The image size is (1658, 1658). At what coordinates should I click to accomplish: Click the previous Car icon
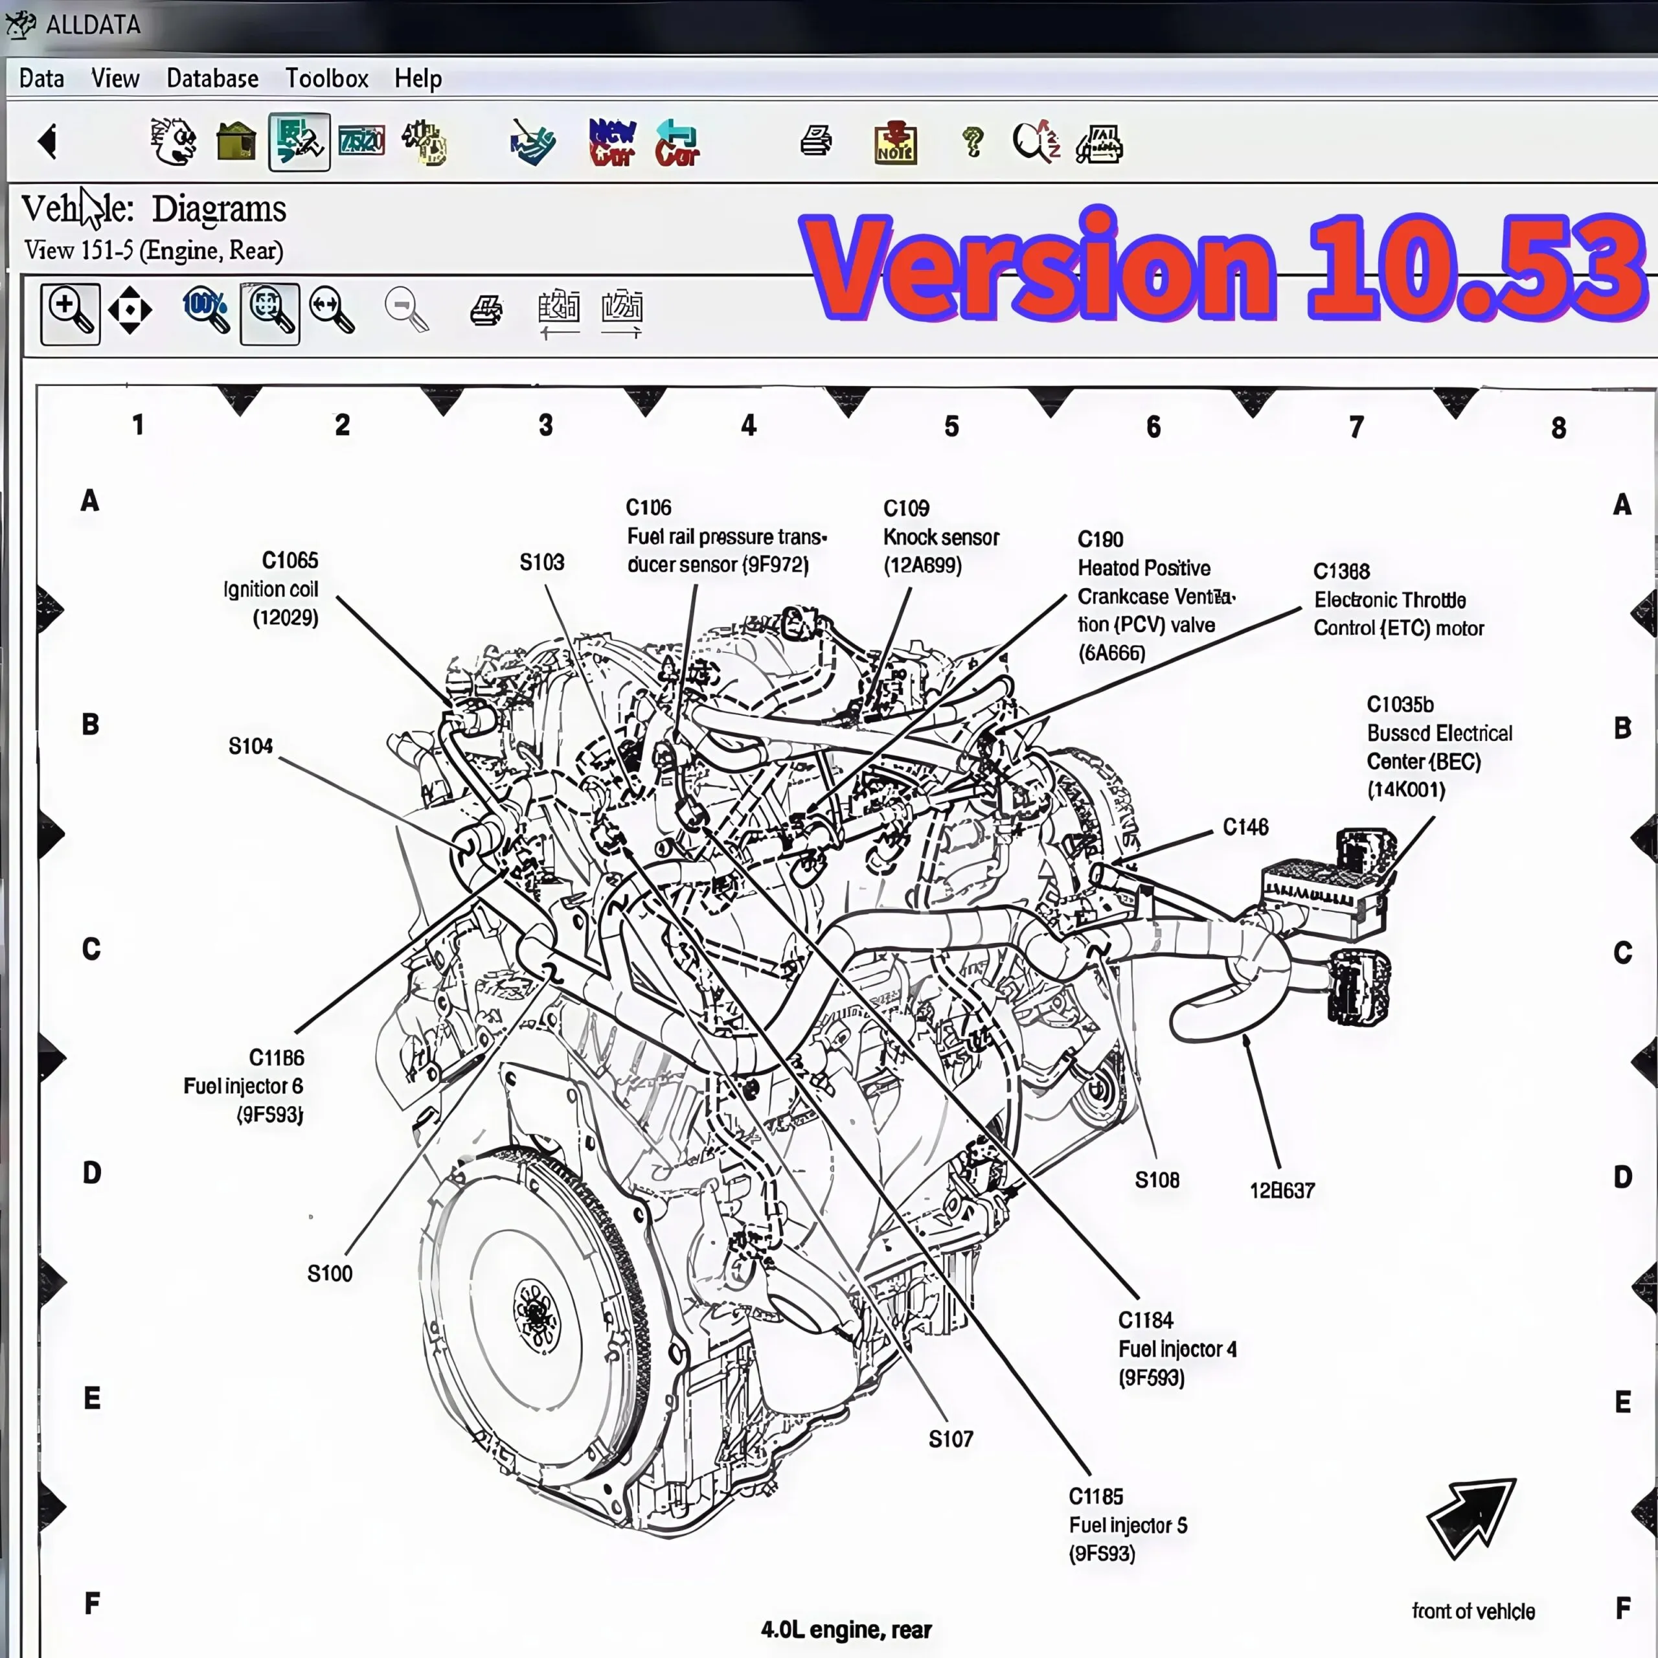(677, 142)
